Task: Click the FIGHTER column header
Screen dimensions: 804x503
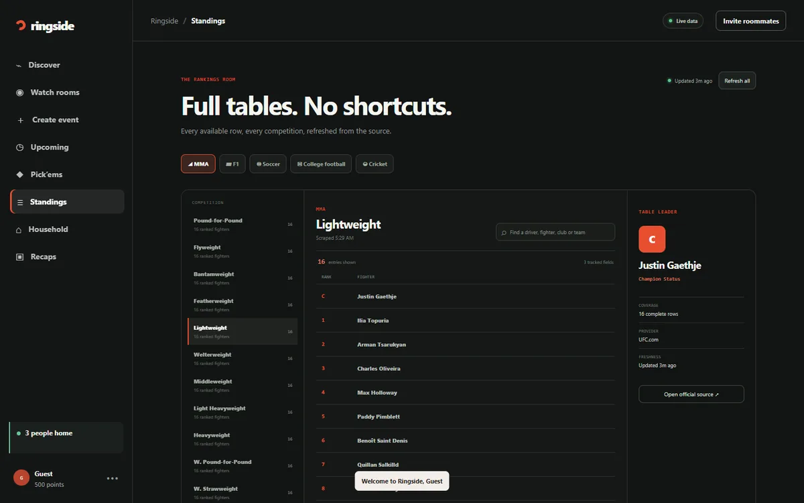Action: click(366, 277)
